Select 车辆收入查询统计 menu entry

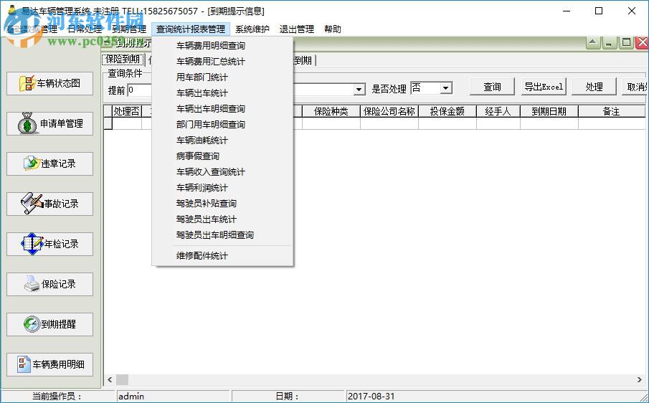point(223,171)
